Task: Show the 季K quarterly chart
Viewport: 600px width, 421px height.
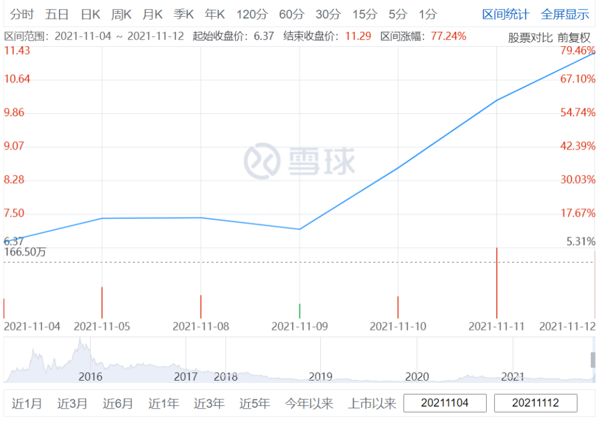Action: tap(184, 14)
